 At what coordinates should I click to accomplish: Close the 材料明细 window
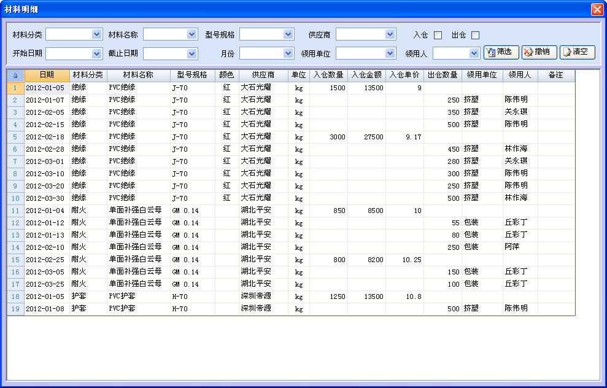click(x=597, y=9)
